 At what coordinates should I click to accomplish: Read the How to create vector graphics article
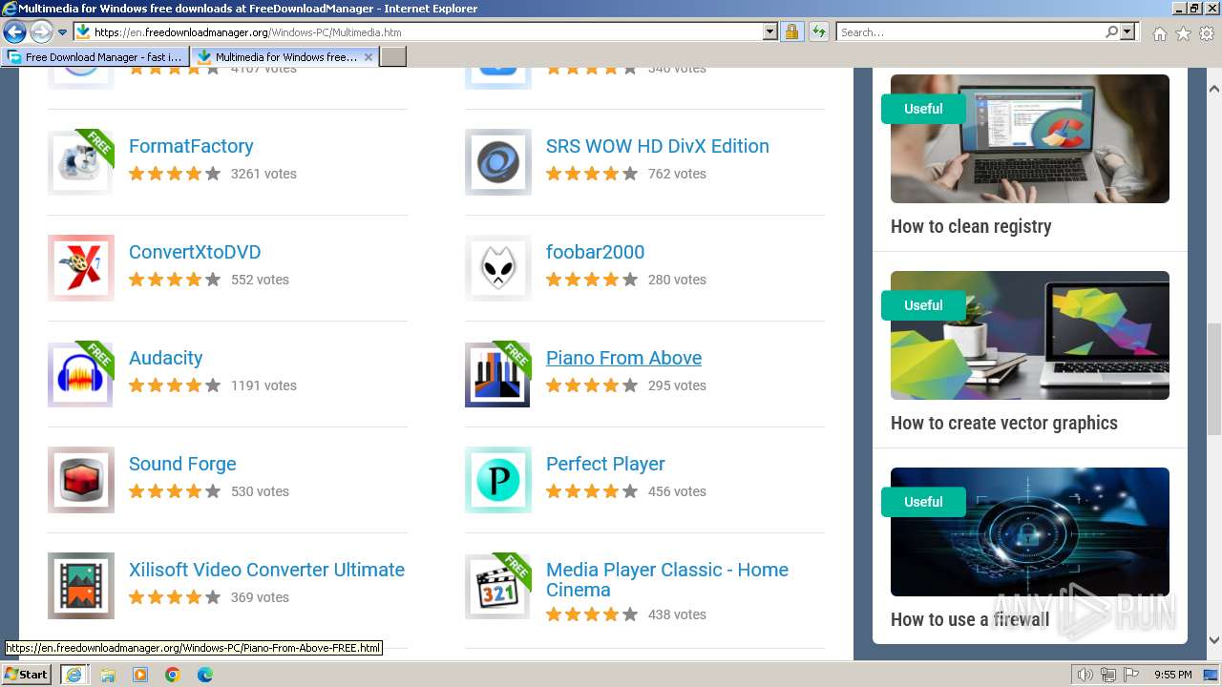[x=1004, y=423]
